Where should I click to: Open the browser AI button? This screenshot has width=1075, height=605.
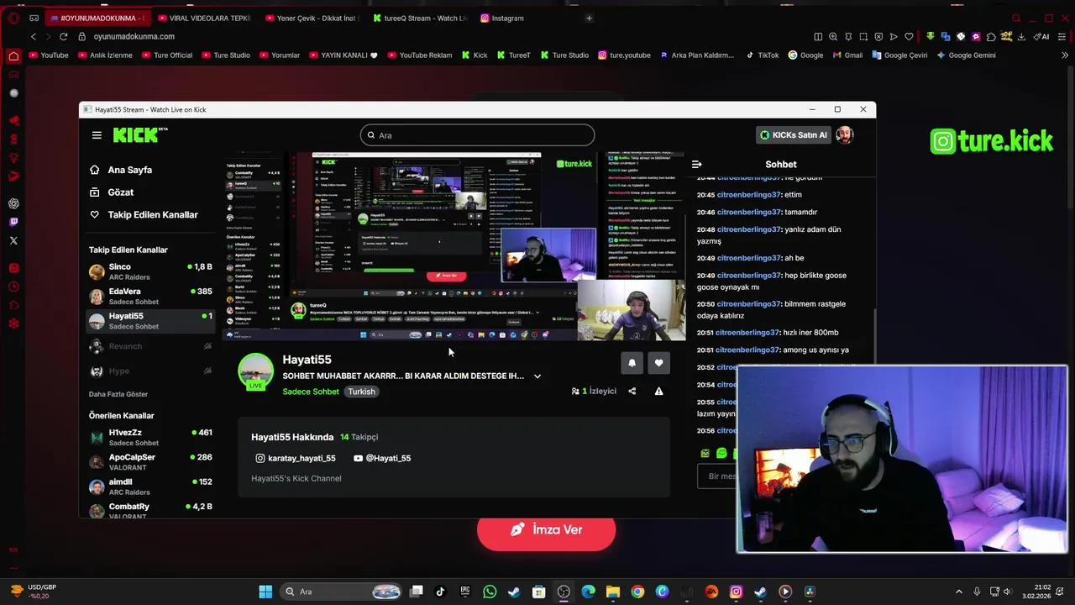tap(1041, 36)
